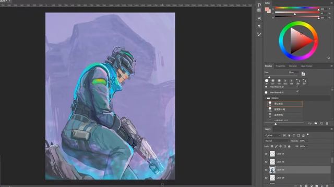Open the Swatches grid panel icon
Viewport: 334px width, 187px height.
point(259,10)
